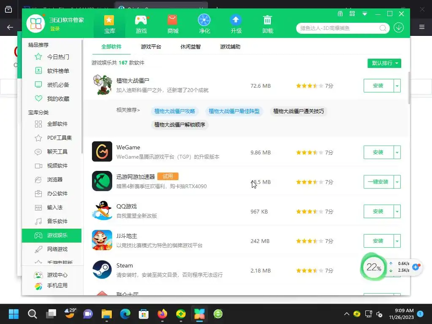432x324 pixels.
Task: Select 网络游戏 category
Action: pos(52,249)
